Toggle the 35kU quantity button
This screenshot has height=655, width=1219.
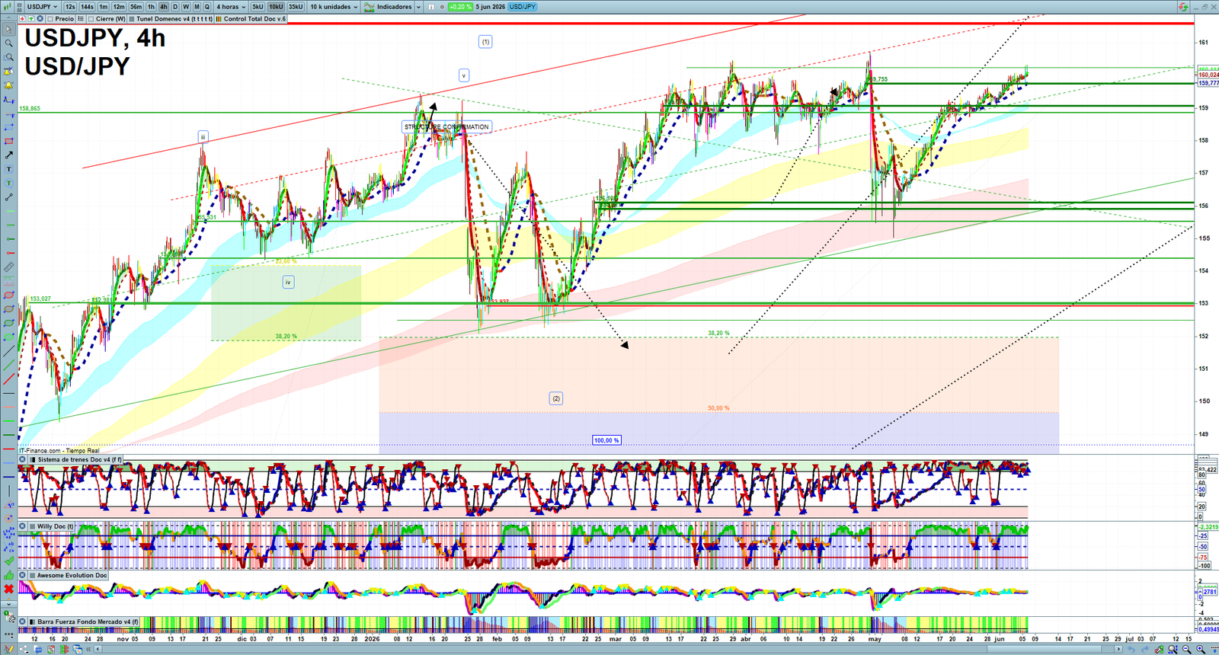tap(296, 7)
